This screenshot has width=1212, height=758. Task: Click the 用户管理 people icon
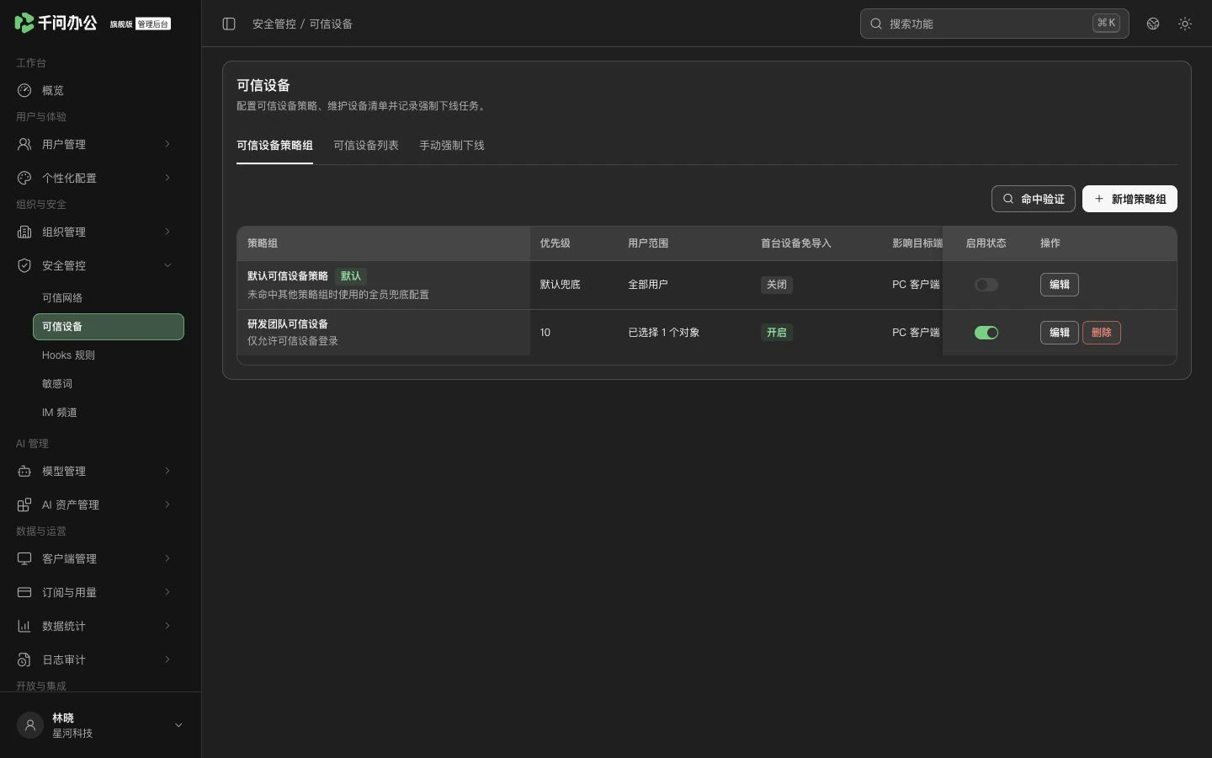pos(24,144)
